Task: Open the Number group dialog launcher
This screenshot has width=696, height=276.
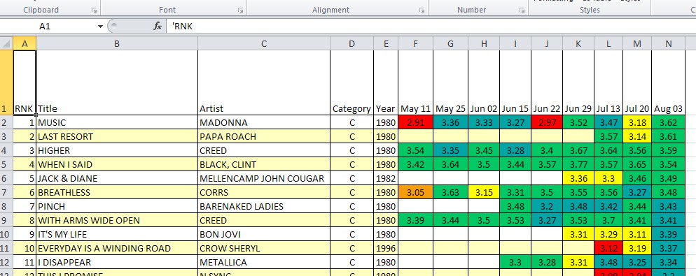Action: tap(522, 10)
